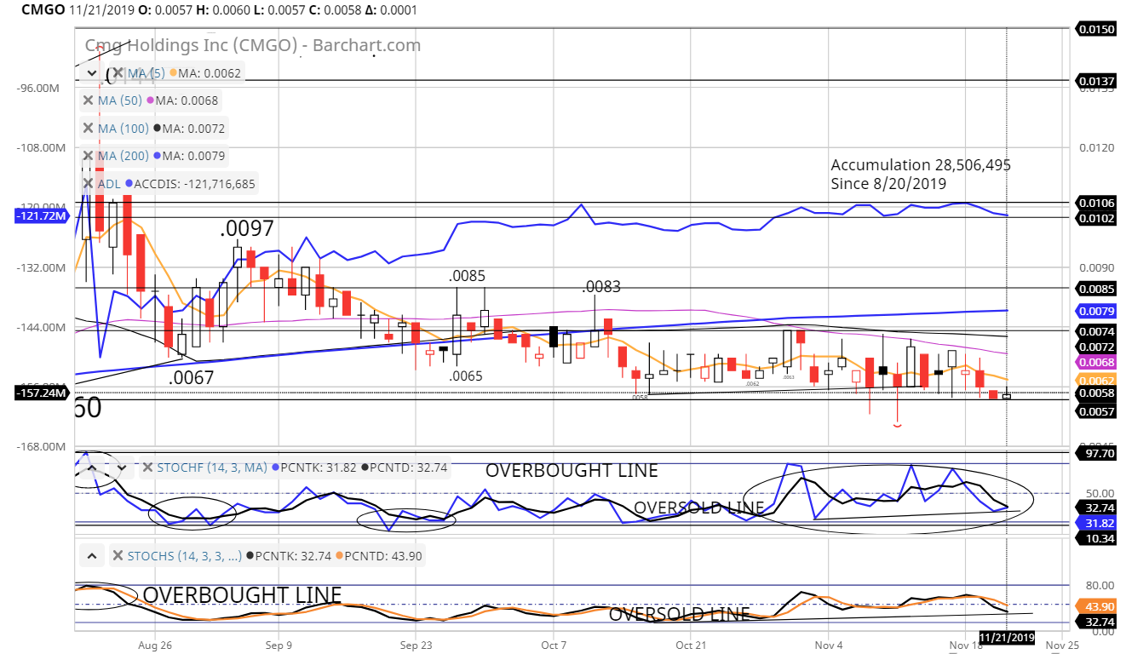Open STOCHF (14, 3, MA) settings
This screenshot has width=1126, height=654.
(213, 468)
